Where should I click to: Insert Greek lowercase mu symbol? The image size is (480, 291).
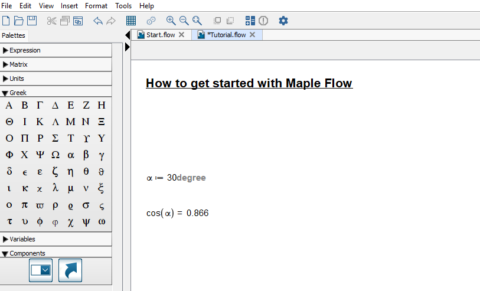point(70,188)
